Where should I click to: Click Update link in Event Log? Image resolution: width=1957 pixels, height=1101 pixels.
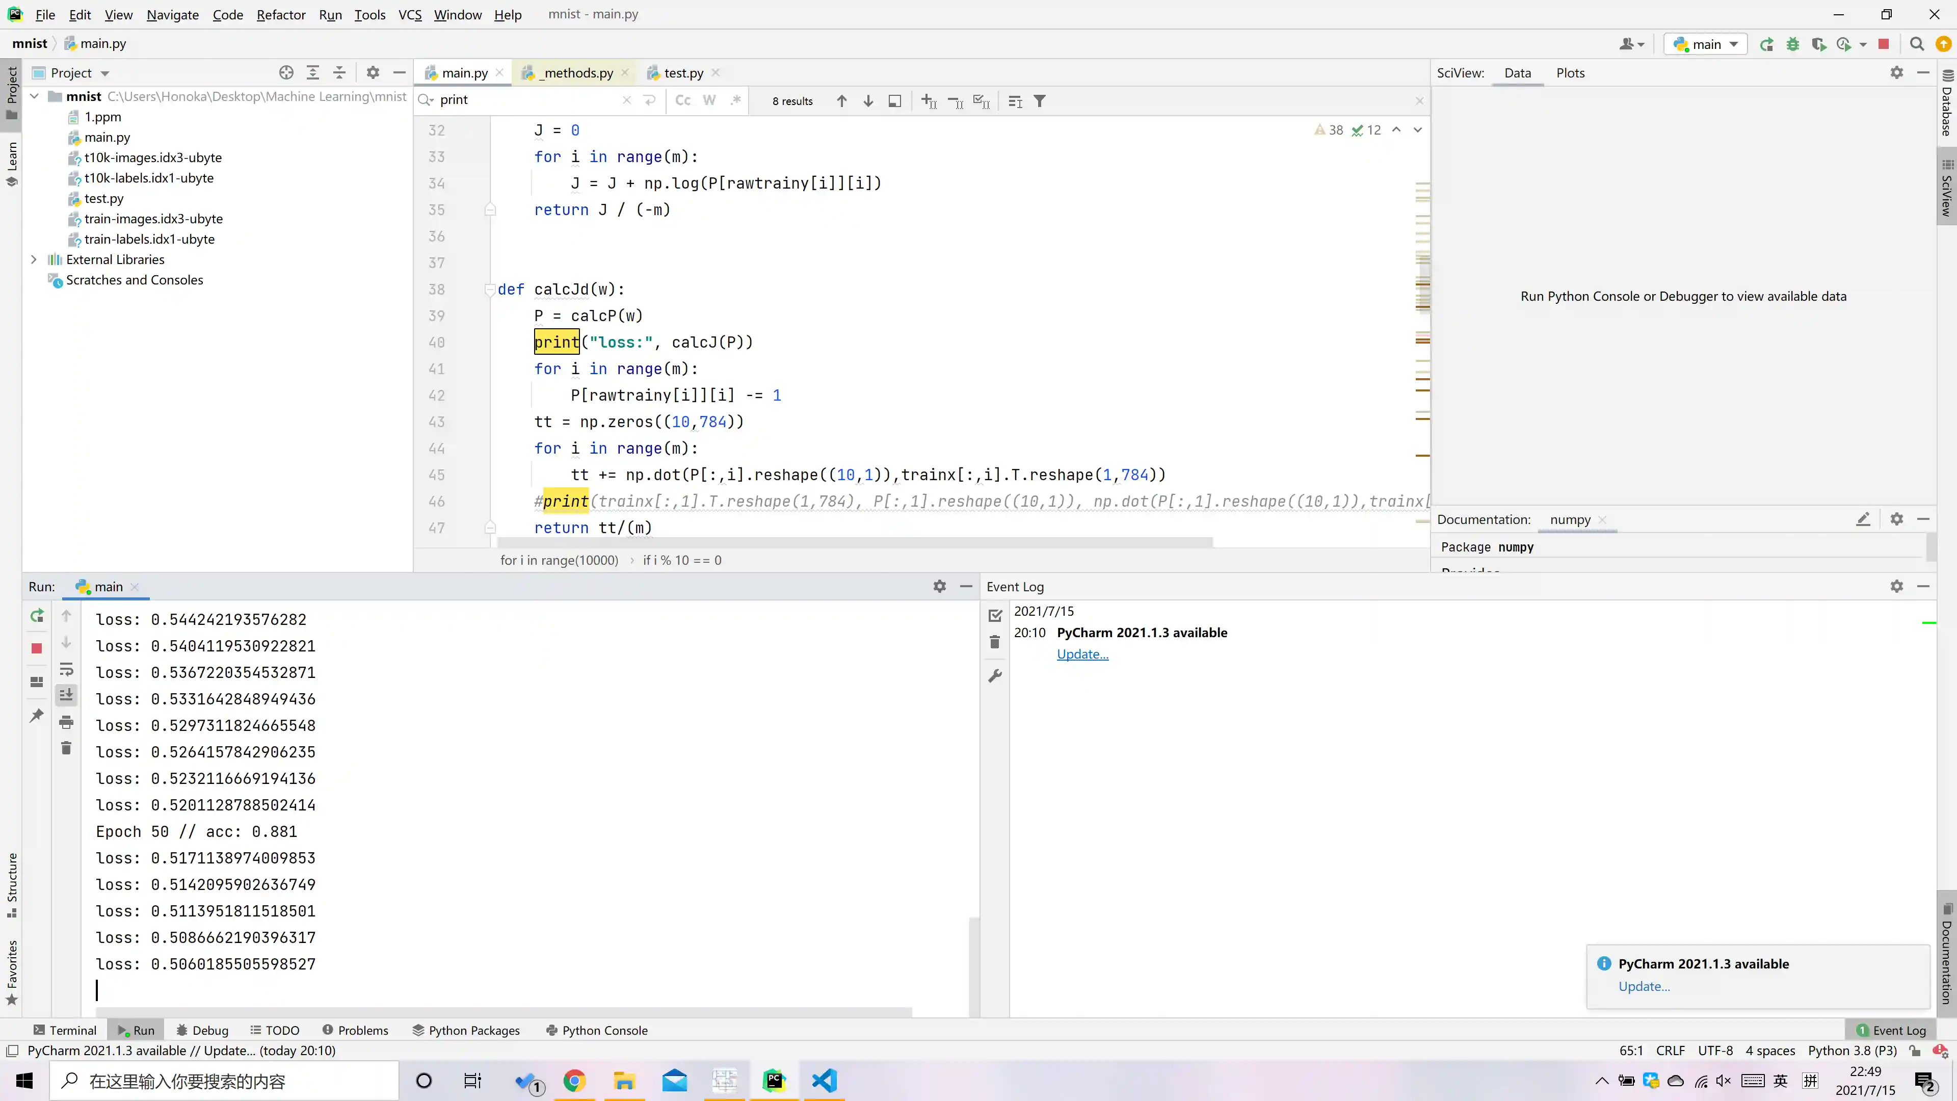pos(1082,654)
